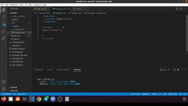The width and height of the screenshot is (188, 106).
Task: Click the sync changes cloud icon
Action: [14, 94]
